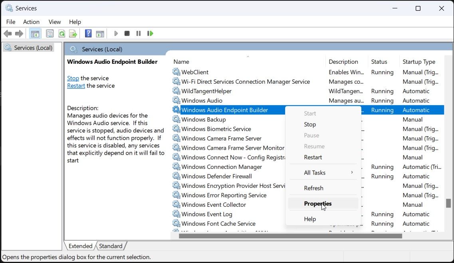Switch to the Standard tab
Image resolution: width=454 pixels, height=263 pixels.
111,246
